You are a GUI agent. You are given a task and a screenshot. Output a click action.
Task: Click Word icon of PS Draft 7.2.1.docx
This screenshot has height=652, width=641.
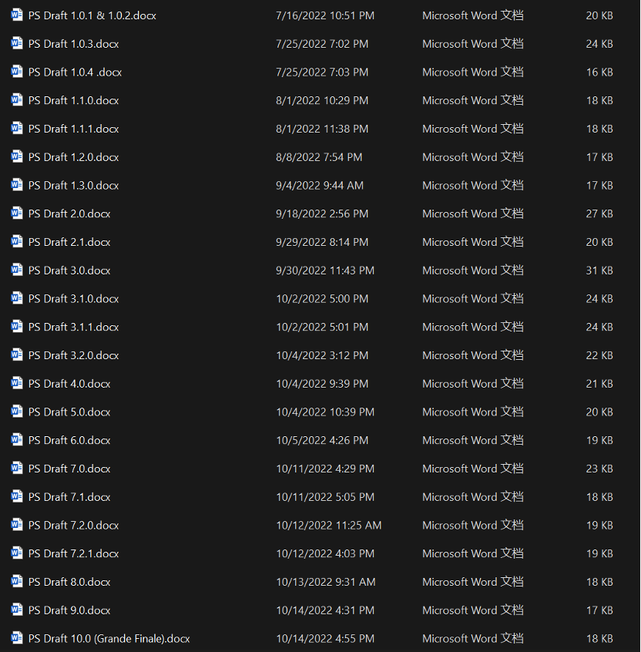(17, 553)
